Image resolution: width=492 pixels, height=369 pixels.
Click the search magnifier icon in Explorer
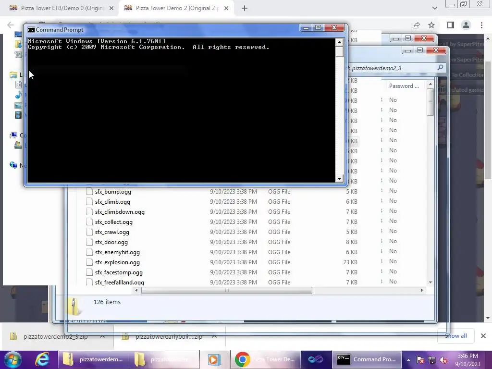(440, 67)
